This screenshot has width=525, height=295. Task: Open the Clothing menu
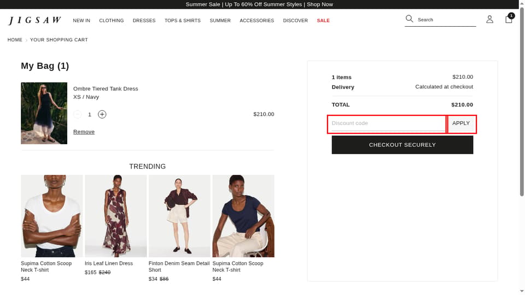tap(112, 20)
